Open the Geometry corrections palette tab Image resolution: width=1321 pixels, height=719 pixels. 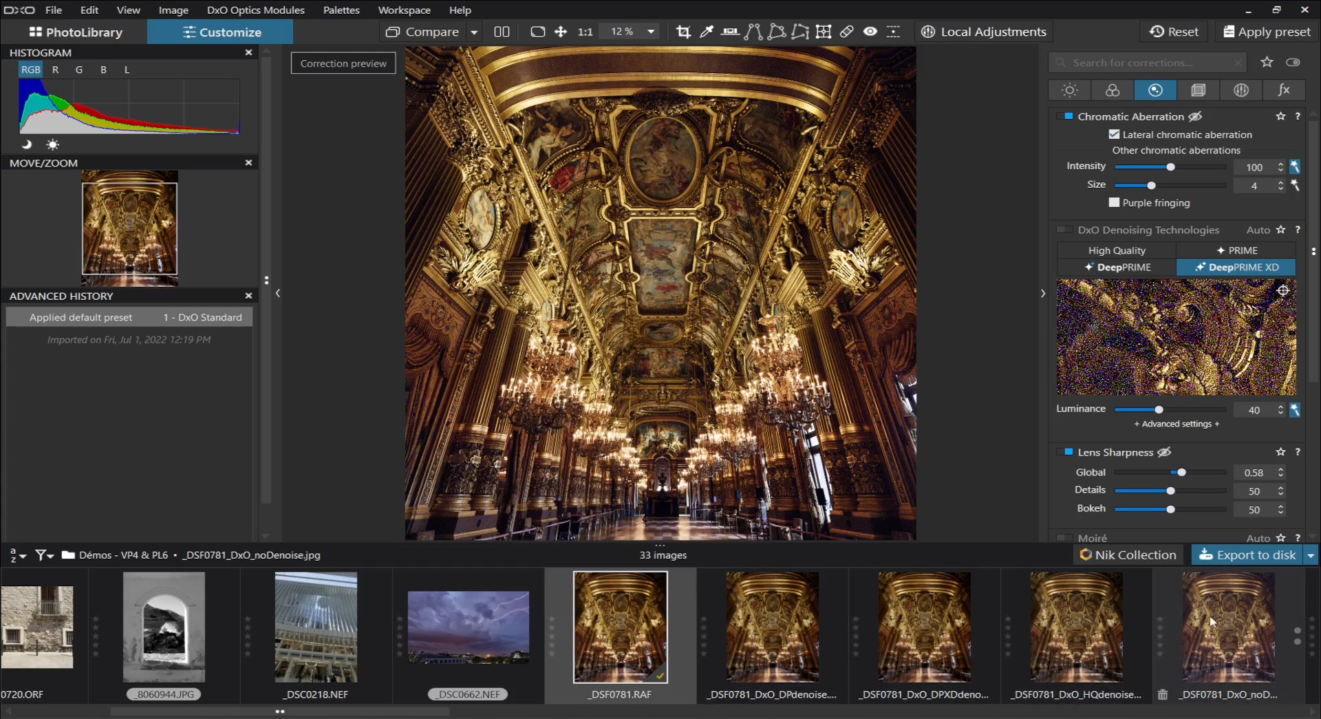(x=1198, y=90)
